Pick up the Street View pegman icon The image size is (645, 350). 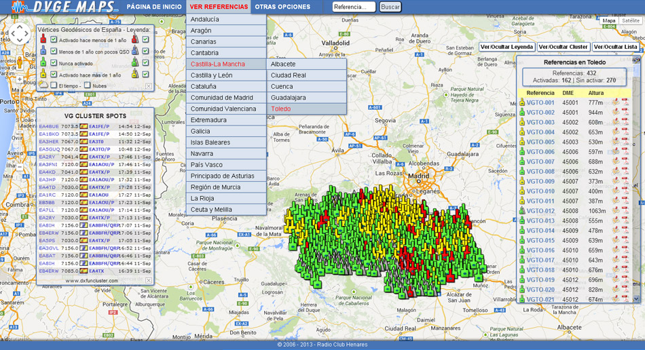coord(19,62)
